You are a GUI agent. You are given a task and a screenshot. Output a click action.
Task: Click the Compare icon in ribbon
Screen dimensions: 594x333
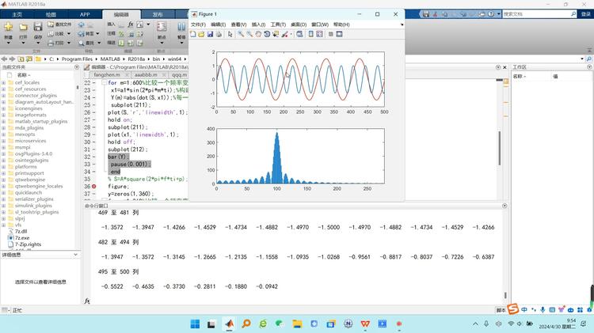[51, 34]
